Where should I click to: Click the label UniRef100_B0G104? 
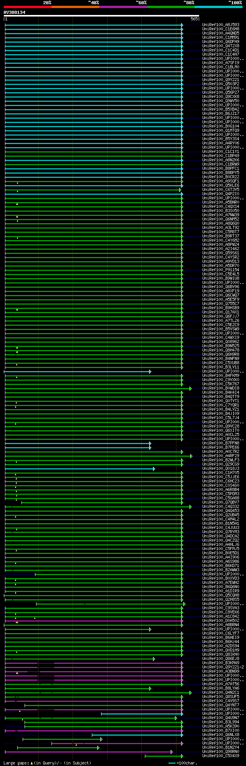(x=221, y=126)
